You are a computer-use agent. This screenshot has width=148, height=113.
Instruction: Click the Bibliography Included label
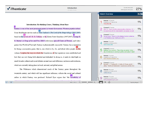pos(127,10)
